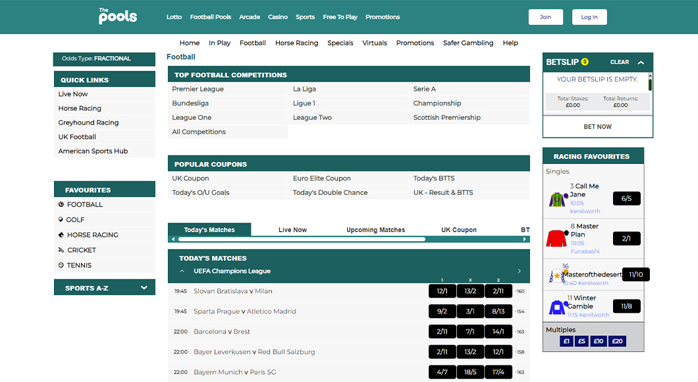
Task: Click the tennis icon in Favourites
Action: [61, 265]
